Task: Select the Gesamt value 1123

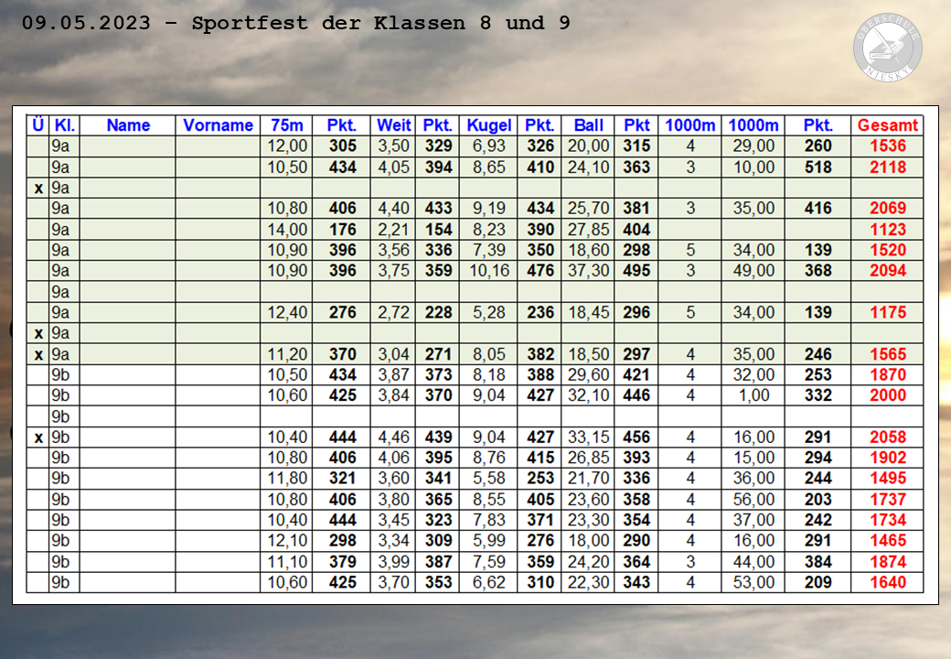Action: (887, 230)
